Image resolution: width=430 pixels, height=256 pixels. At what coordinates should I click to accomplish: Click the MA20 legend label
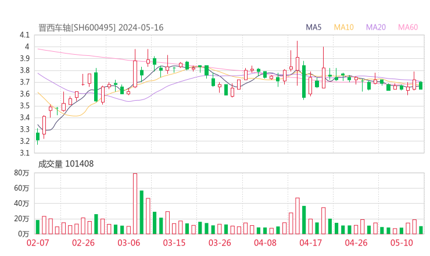[376, 27]
